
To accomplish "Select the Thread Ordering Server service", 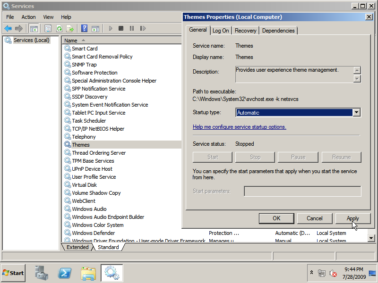I will point(99,153).
